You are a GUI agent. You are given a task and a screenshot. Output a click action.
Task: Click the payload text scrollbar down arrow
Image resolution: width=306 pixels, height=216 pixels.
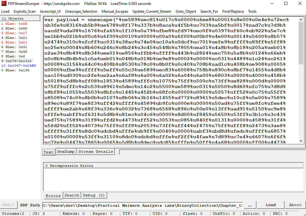[301, 141]
